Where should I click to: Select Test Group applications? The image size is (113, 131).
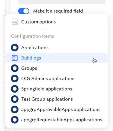tap(56, 99)
